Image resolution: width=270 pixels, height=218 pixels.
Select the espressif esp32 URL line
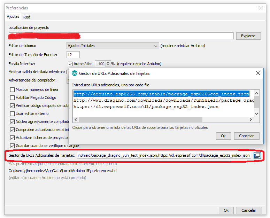(146, 107)
